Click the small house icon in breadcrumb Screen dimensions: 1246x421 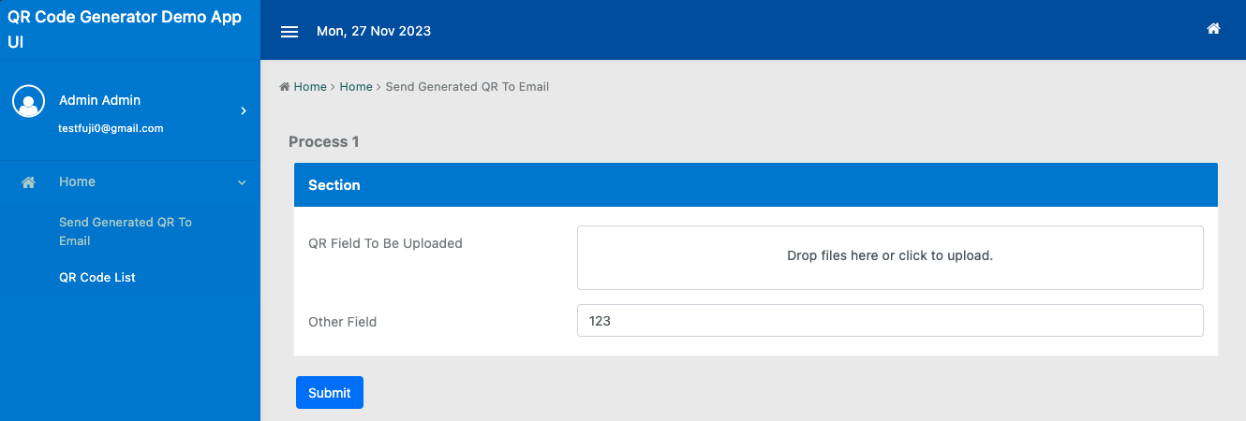tap(284, 87)
